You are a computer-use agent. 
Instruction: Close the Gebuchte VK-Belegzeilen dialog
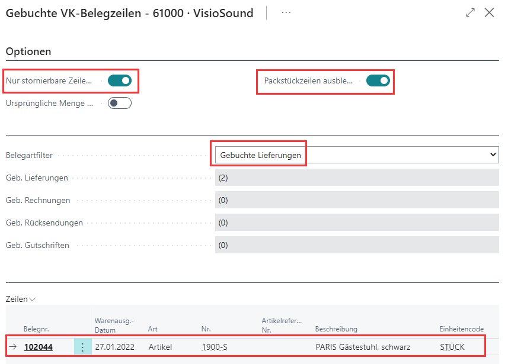pos(490,12)
